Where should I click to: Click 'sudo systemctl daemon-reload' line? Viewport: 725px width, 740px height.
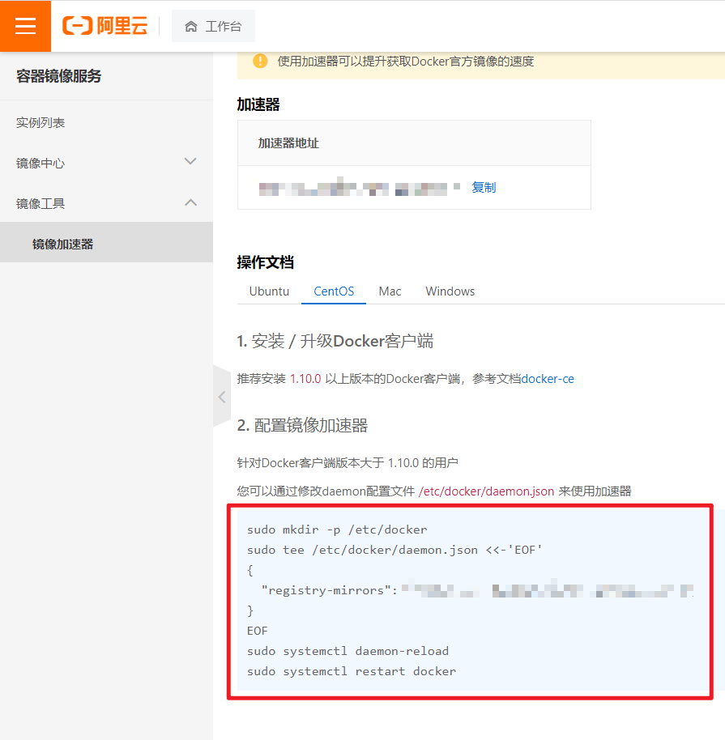pos(348,651)
